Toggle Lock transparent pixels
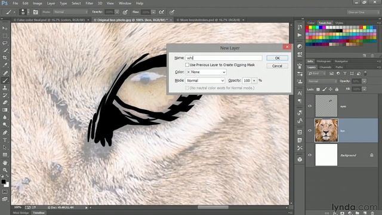 [x=318, y=90]
